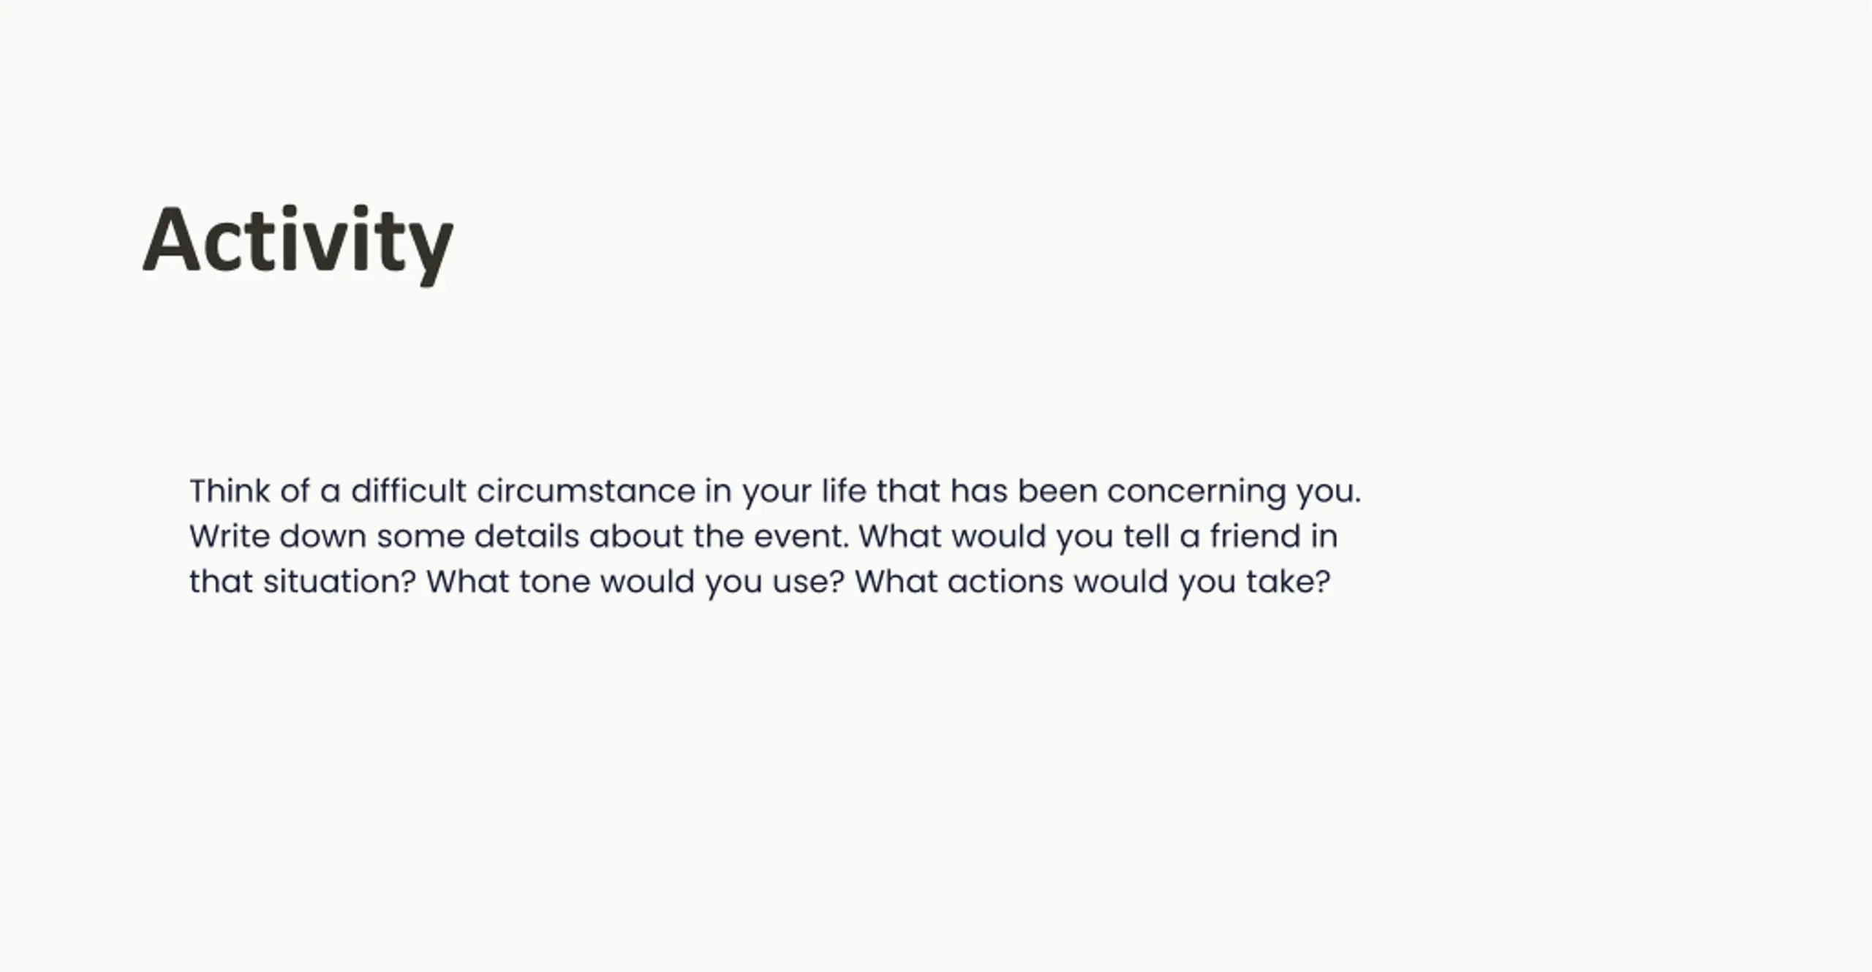Click the word Write starting the second line
The width and height of the screenshot is (1872, 972).
tap(230, 536)
